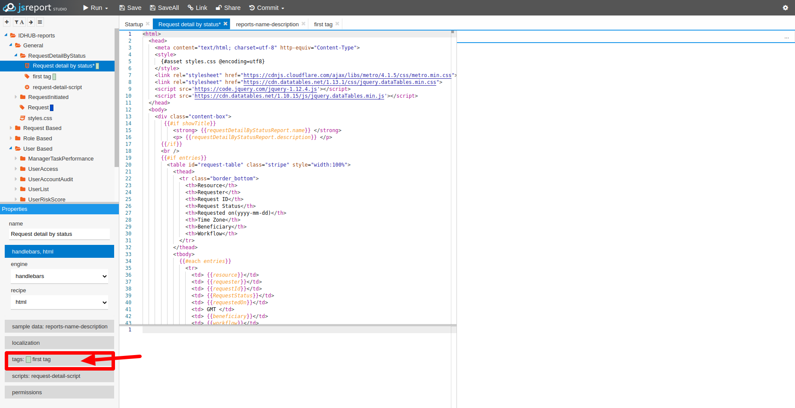Click the Share unlock icon button
795x408 pixels.
click(228, 8)
